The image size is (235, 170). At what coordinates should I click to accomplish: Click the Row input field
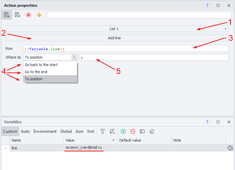tap(125, 49)
